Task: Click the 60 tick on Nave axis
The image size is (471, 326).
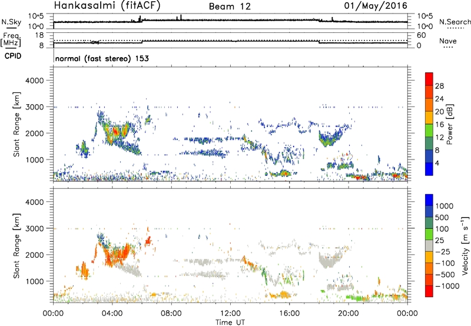Action: (x=422, y=35)
